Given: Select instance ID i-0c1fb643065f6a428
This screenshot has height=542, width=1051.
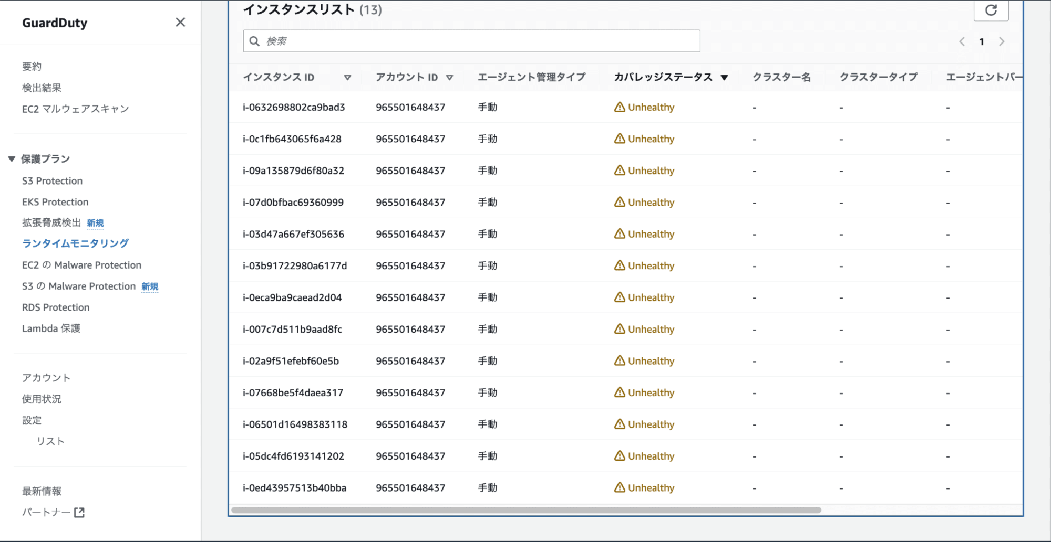Looking at the screenshot, I should tap(292, 139).
